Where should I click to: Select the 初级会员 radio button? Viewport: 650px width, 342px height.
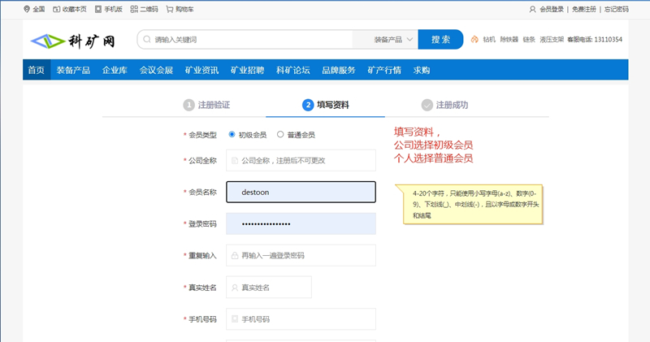tap(232, 134)
